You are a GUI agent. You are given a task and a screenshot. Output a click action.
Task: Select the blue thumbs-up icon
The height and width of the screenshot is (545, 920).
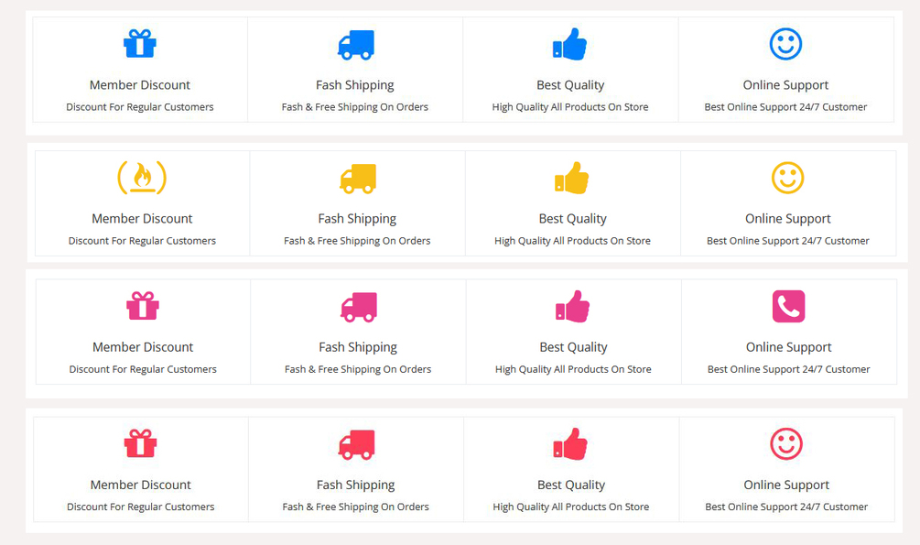pos(569,44)
